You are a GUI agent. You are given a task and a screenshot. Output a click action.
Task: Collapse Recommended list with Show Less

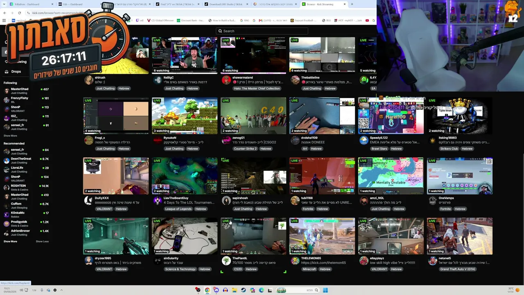click(42, 241)
